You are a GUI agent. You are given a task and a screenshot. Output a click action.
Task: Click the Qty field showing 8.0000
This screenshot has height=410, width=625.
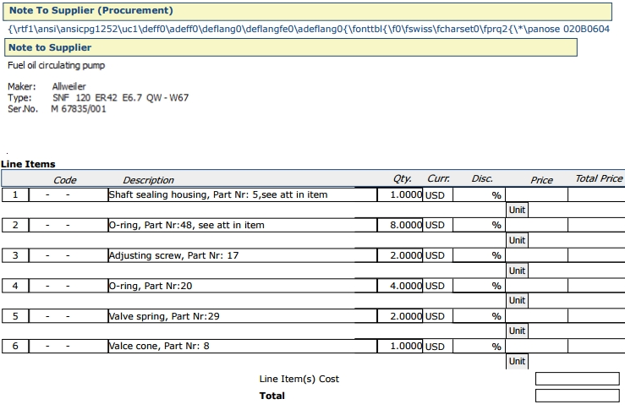401,225
